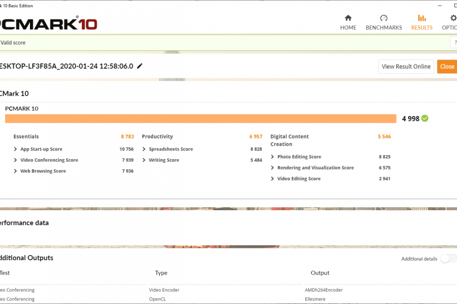
Task: Click the PCMARK 10 label above the bar
Action: pyautogui.click(x=22, y=109)
